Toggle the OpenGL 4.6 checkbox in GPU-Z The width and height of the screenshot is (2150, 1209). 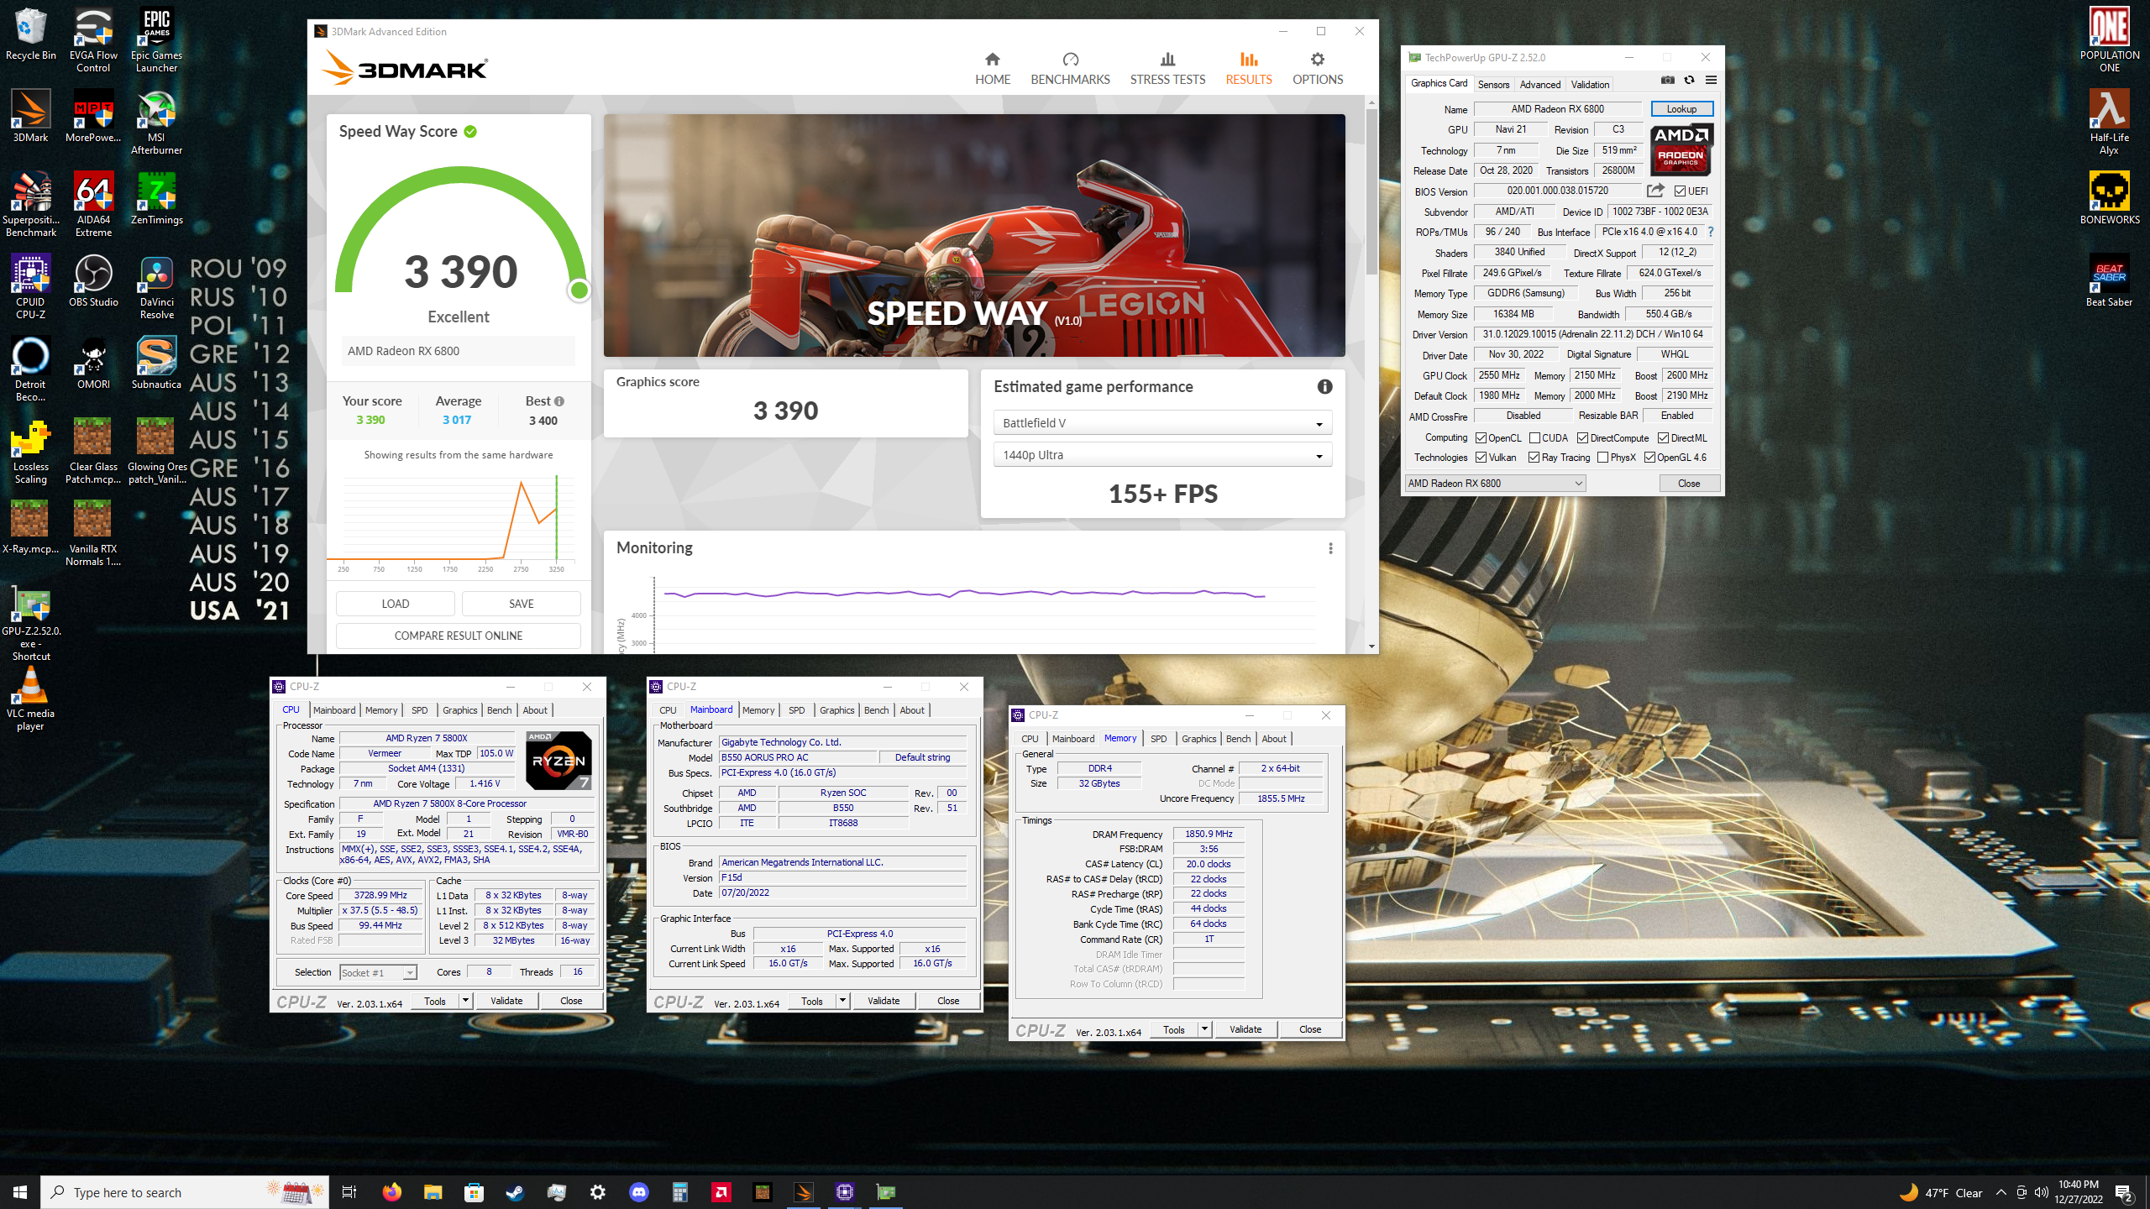click(1649, 458)
